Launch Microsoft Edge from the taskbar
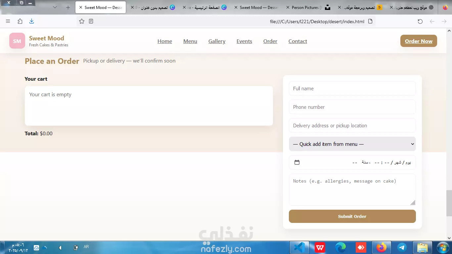 340,247
